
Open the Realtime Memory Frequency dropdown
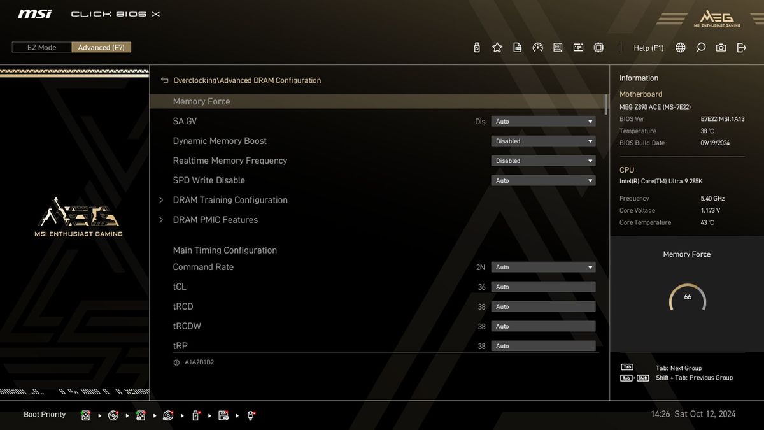click(543, 161)
